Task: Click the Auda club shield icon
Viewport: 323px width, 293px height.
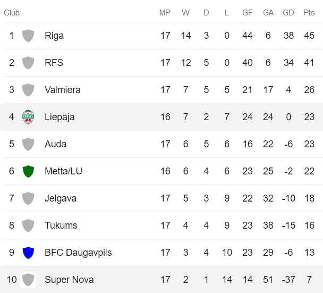Action: click(x=28, y=144)
